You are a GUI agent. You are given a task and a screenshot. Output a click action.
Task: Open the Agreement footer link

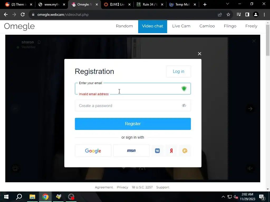104,187
